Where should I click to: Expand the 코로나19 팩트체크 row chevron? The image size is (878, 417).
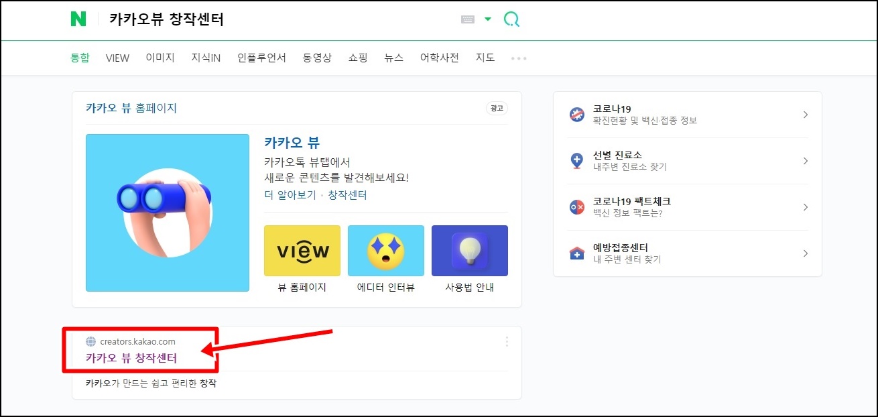pyautogui.click(x=806, y=207)
